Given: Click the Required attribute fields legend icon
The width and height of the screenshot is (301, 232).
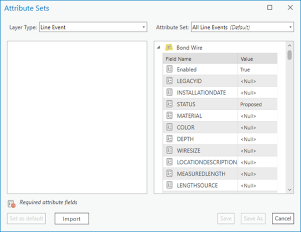Looking at the screenshot, I should 12,203.
